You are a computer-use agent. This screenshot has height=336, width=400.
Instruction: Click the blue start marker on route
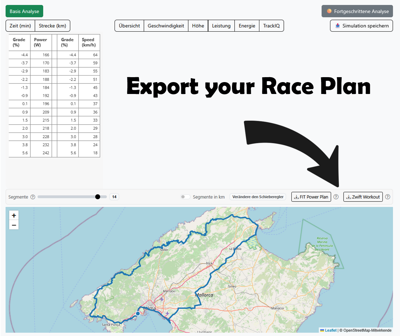[138, 313]
